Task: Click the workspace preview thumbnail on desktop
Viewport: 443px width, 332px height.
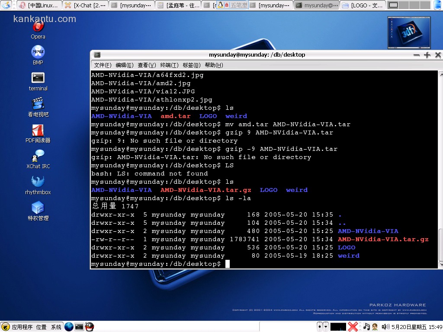Action: coord(409,32)
